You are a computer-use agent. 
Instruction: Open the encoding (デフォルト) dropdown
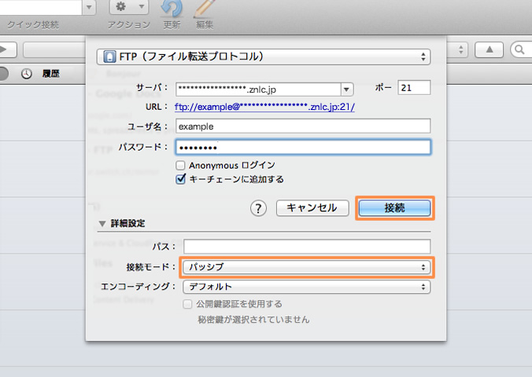[x=307, y=287]
